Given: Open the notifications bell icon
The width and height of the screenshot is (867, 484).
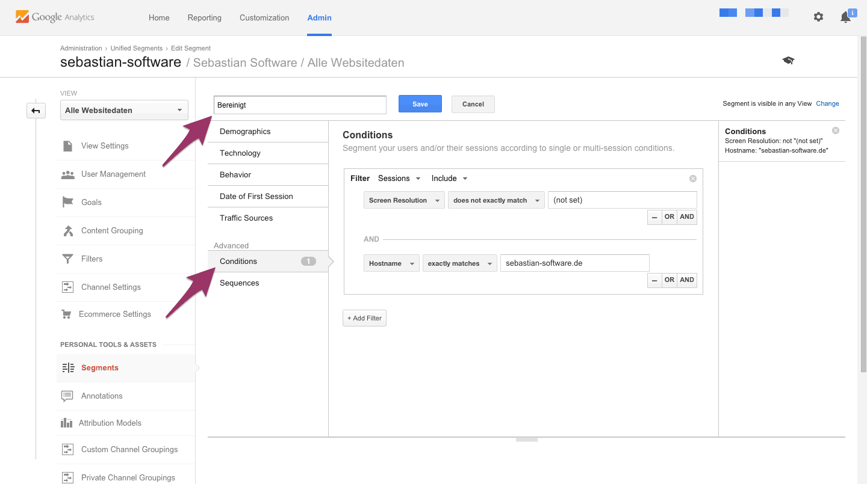Looking at the screenshot, I should pos(846,17).
